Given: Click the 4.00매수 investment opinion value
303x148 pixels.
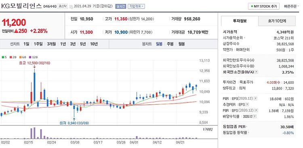Looking at the screenshot, I should (273, 82).
